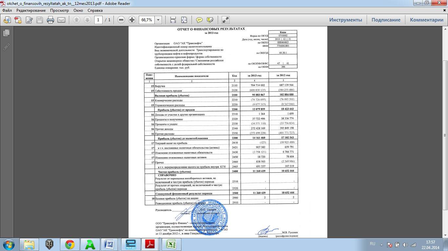Click the RU language indicator
The height and width of the screenshot is (251, 448).
[373, 244]
